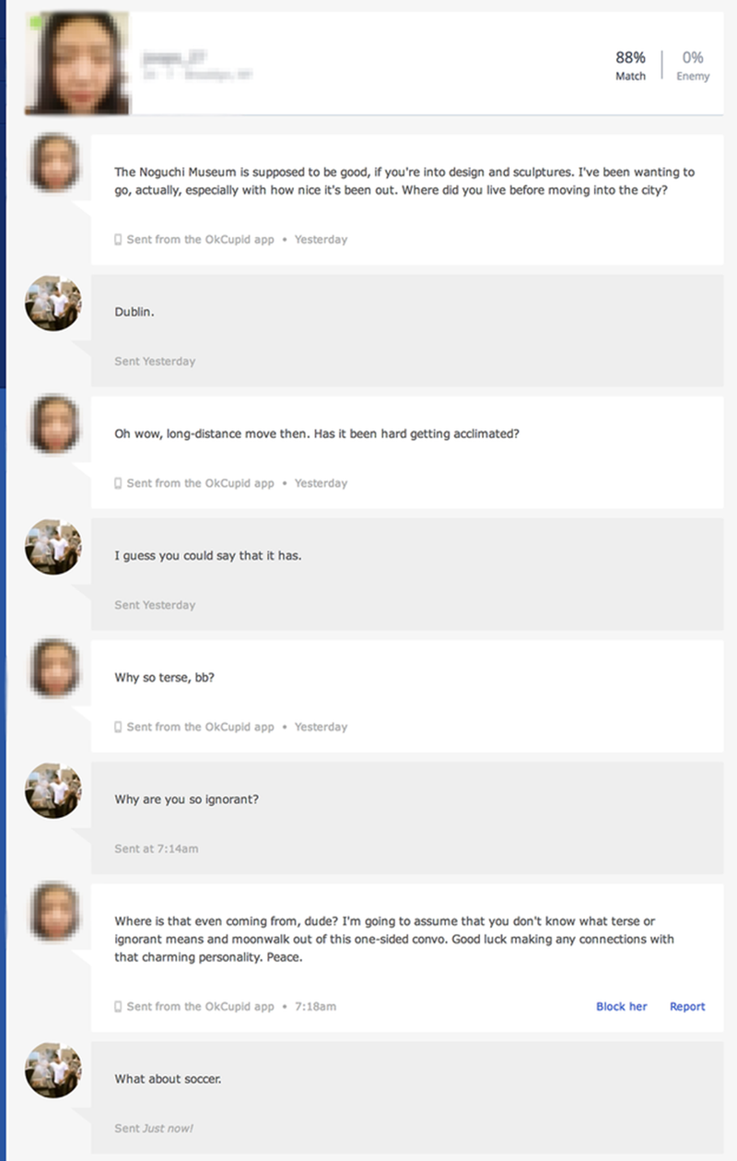Click the 'What about soccer.' message bubble
737x1161 pixels.
click(x=407, y=1097)
